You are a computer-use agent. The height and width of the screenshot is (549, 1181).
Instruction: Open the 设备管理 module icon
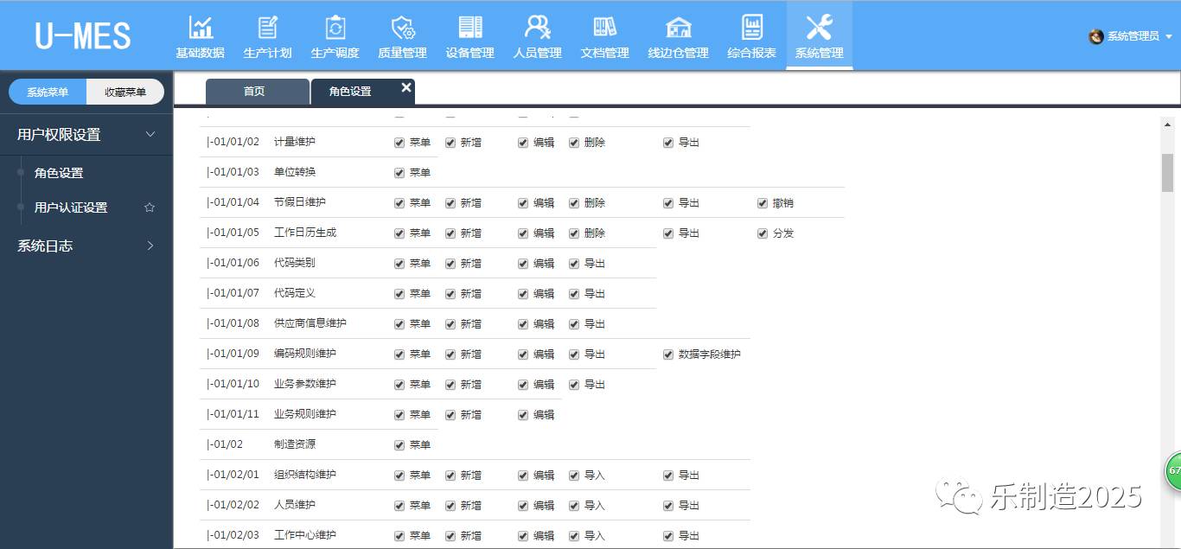click(x=470, y=29)
